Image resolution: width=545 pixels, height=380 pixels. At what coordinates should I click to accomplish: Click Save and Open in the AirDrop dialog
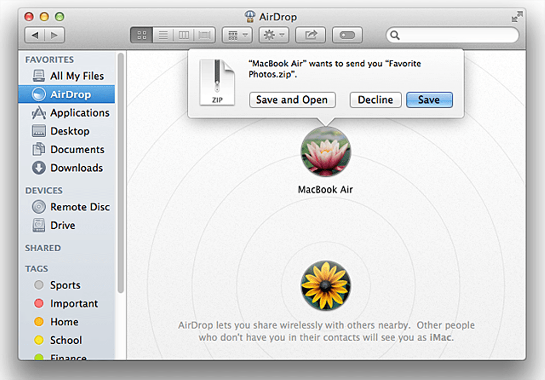pyautogui.click(x=292, y=100)
